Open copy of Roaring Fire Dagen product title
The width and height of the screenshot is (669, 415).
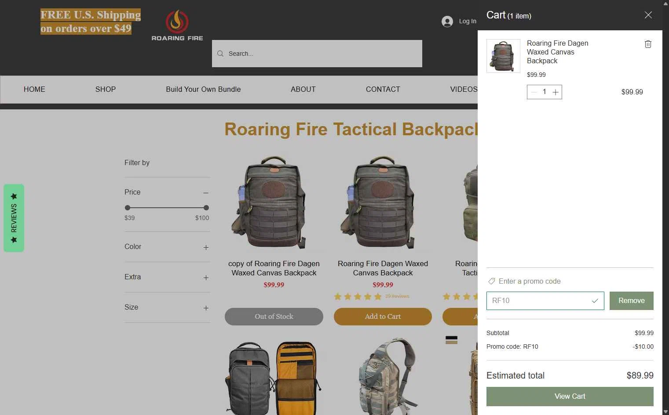click(274, 268)
